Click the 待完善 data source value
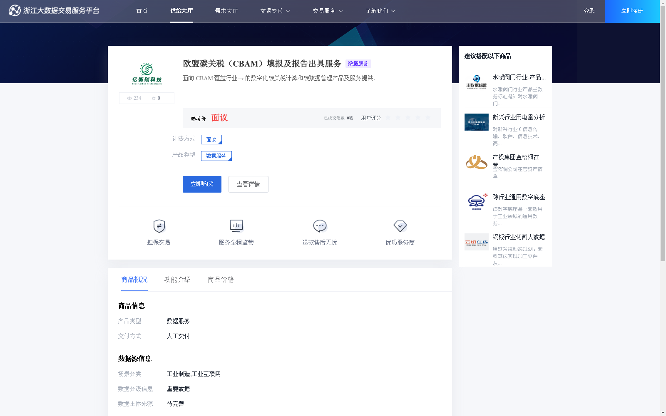Viewport: 666px width, 416px height. click(175, 404)
